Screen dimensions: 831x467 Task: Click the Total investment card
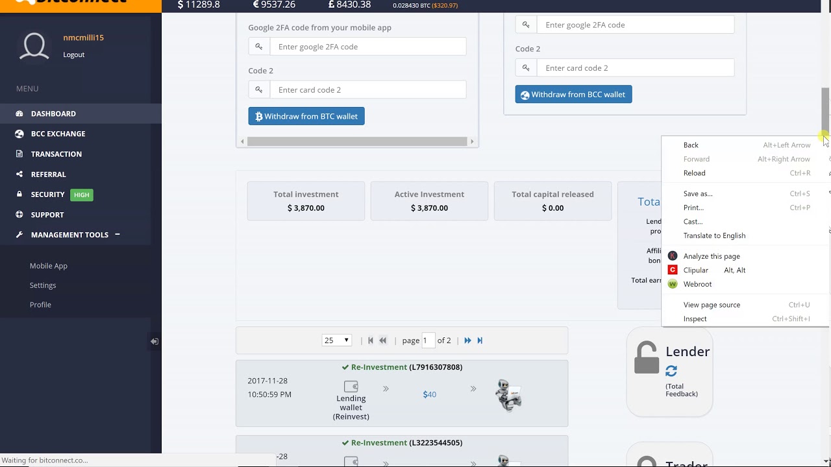(306, 201)
